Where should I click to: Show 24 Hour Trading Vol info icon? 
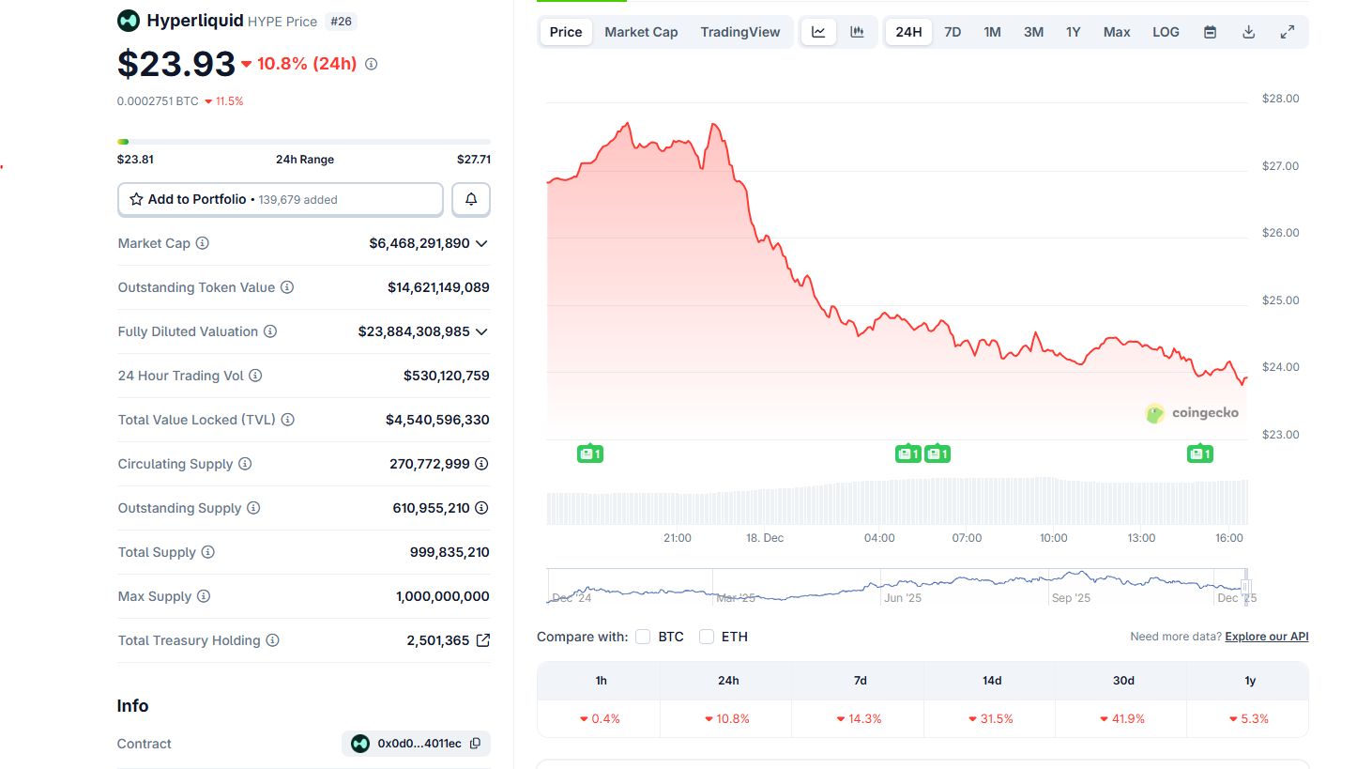pos(255,376)
